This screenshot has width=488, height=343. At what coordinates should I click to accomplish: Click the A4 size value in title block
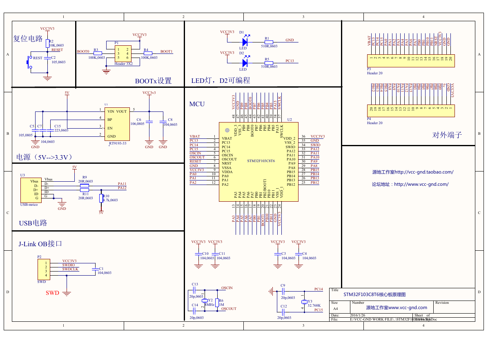click(x=336, y=309)
